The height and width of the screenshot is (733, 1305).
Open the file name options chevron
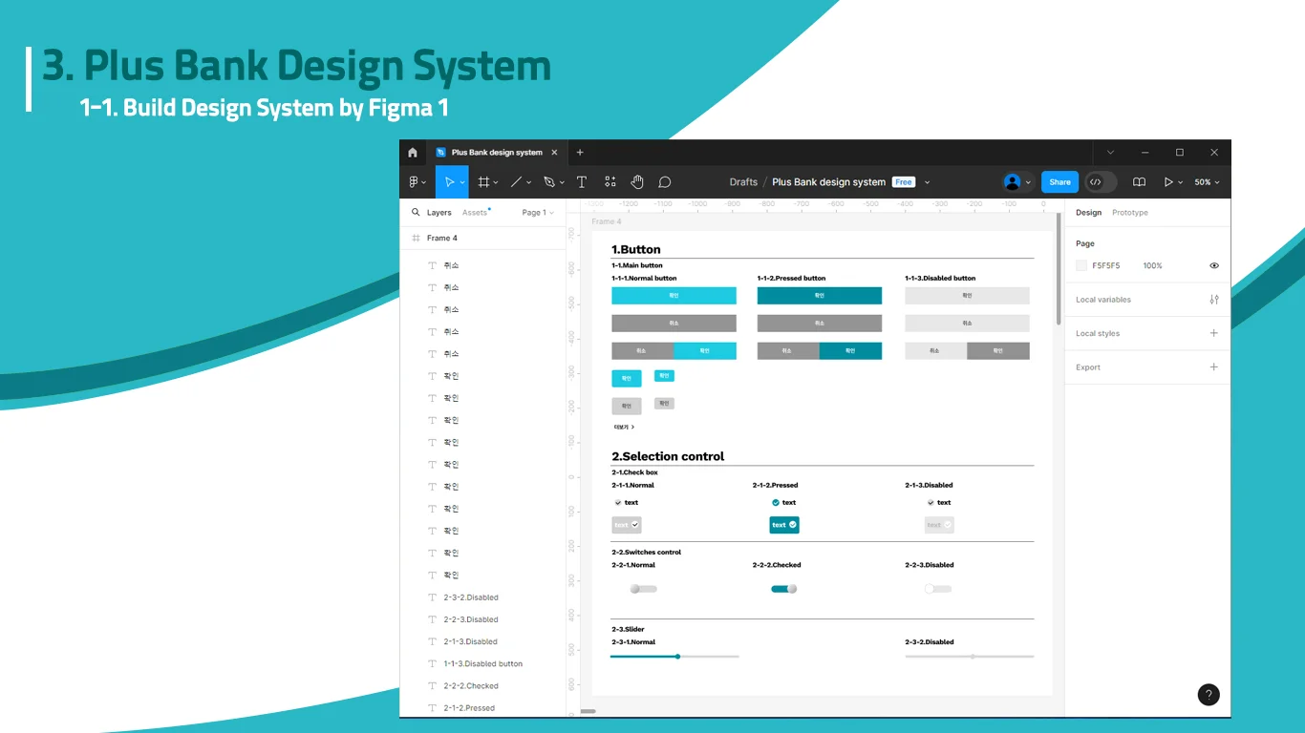(x=927, y=182)
